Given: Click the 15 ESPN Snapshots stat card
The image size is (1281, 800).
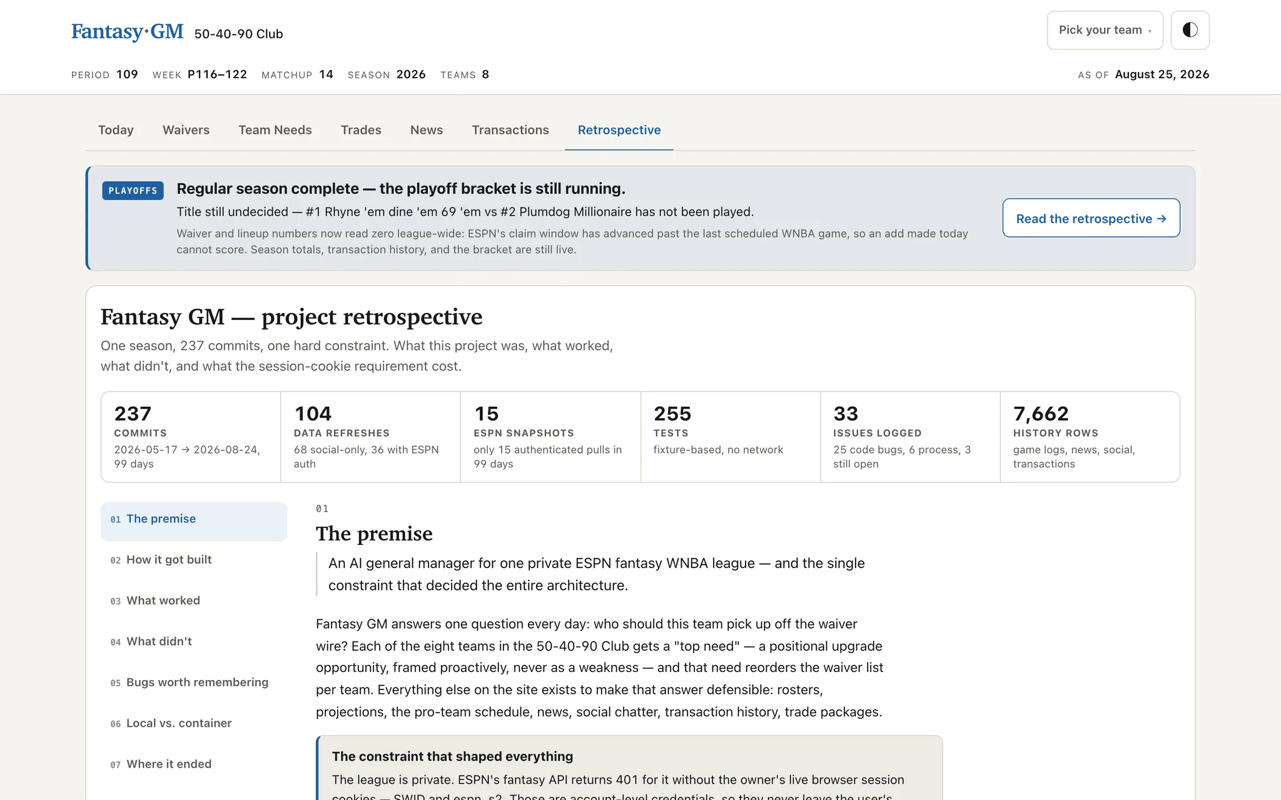Looking at the screenshot, I should point(550,437).
